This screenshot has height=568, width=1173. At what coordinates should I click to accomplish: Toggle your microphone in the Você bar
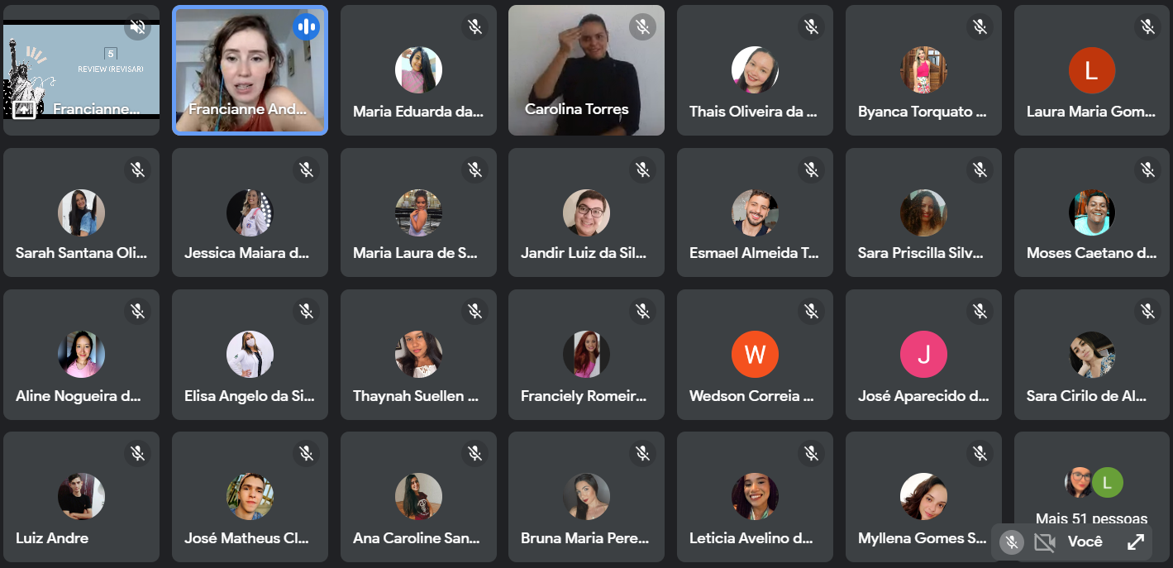pos(1009,542)
